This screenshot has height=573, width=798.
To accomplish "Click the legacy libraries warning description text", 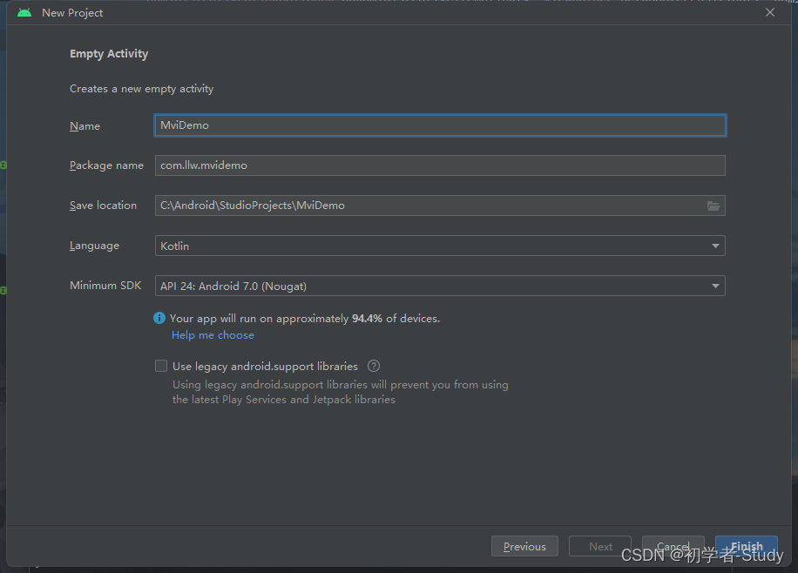I will (x=340, y=392).
